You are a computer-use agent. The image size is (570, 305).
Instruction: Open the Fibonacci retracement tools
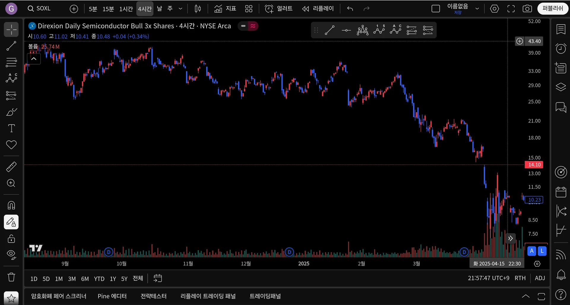pos(11,62)
